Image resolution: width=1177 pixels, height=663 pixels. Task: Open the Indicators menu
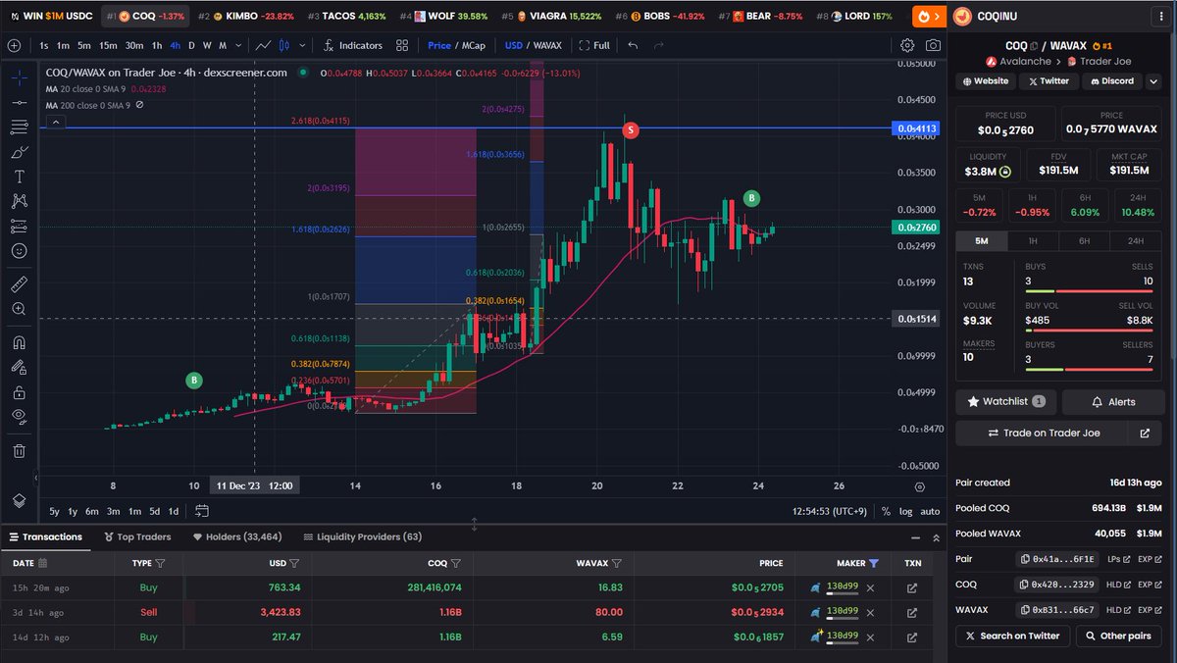click(x=353, y=45)
